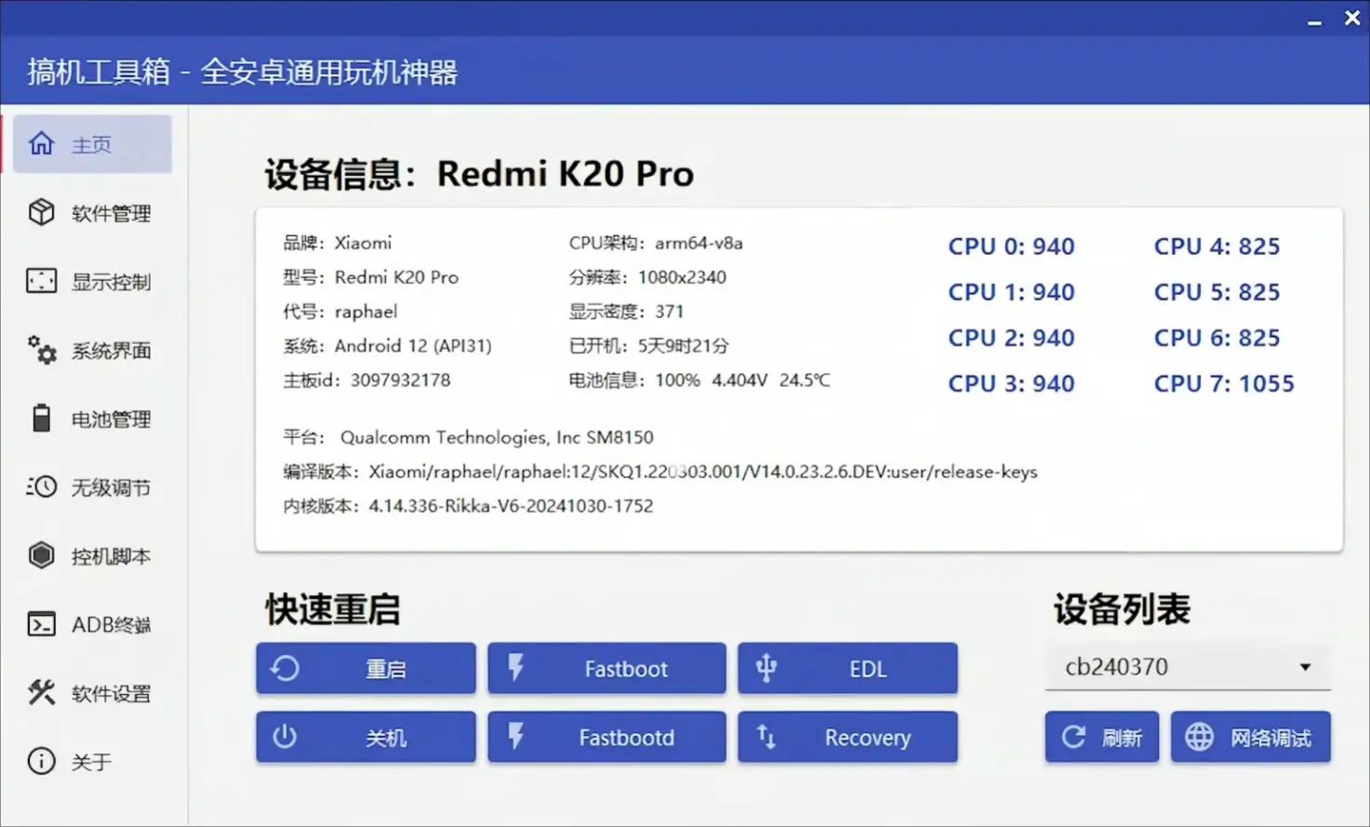Open 网络调试 network debugging

pyautogui.click(x=1251, y=738)
